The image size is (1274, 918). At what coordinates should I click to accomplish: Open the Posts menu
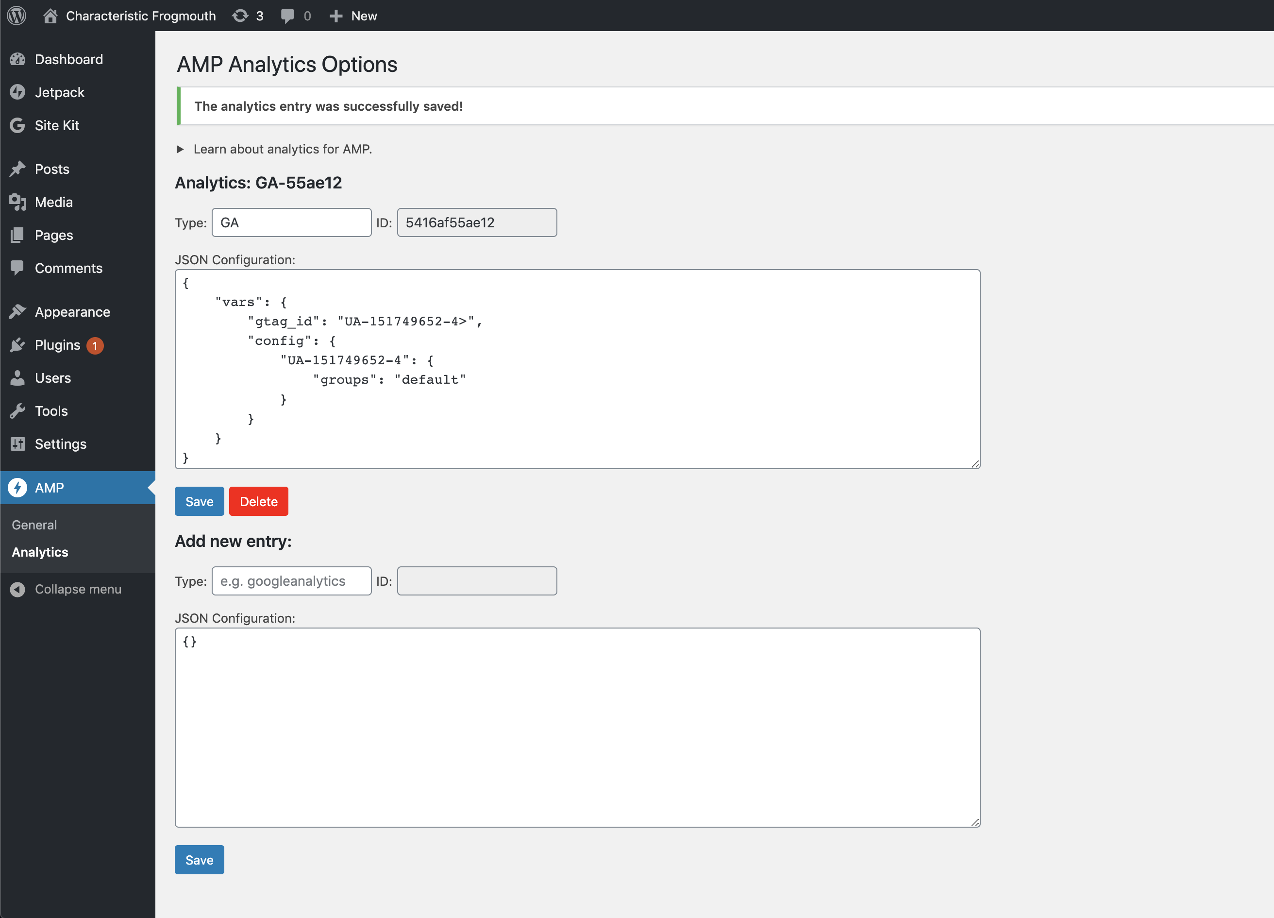point(78,169)
